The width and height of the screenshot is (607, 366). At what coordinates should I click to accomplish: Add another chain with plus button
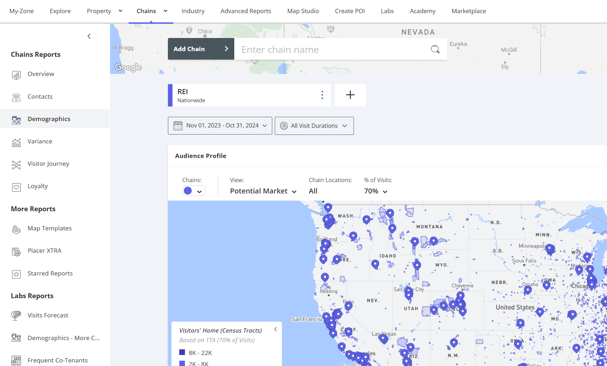(350, 95)
